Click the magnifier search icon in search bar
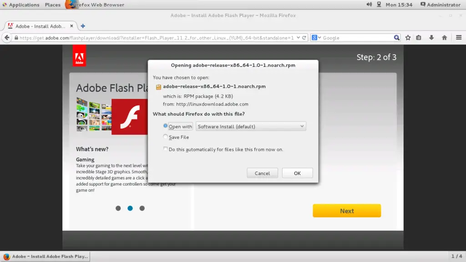The width and height of the screenshot is (466, 262). coord(396,38)
